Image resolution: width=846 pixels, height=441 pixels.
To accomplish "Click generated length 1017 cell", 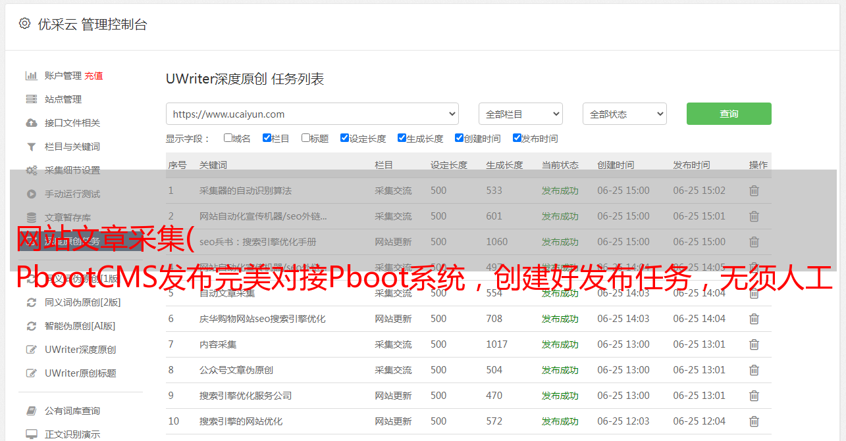I will (x=497, y=344).
